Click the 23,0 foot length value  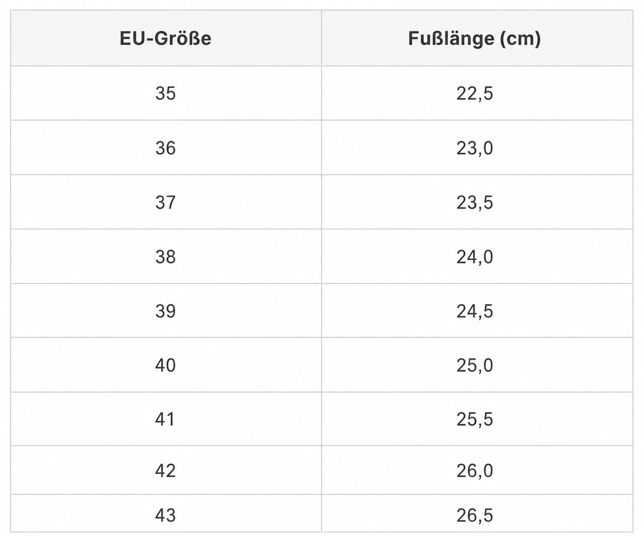[475, 148]
